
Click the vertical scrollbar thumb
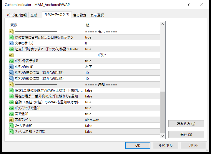pos(162,112)
